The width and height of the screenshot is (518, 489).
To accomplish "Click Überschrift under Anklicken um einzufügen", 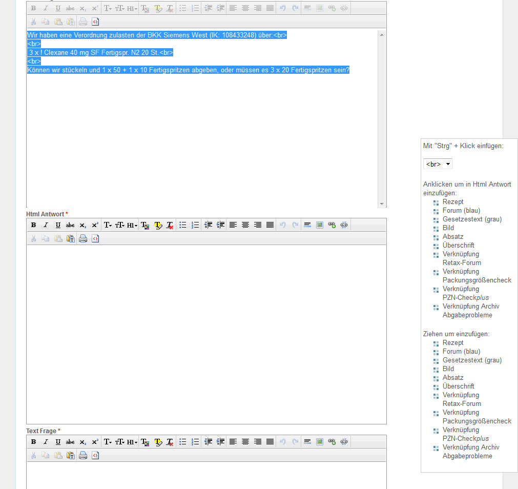I will 458,246.
